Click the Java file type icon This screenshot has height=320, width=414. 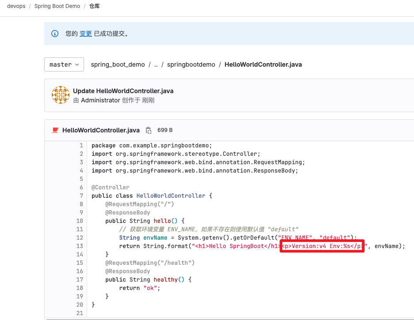point(55,130)
